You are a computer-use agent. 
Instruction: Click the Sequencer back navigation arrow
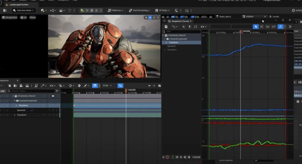coord(149,86)
